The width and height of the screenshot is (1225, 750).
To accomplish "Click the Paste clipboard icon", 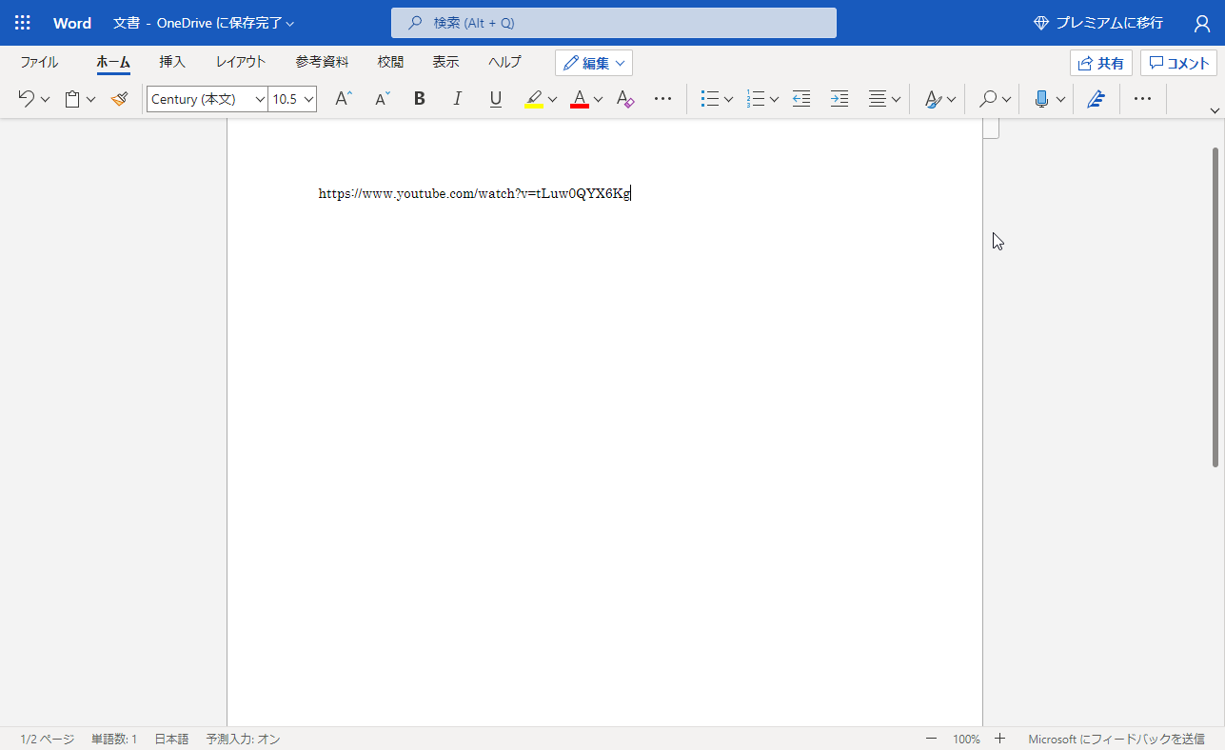I will tap(72, 98).
